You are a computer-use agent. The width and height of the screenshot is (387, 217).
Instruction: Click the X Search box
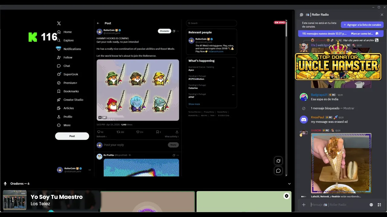tap(211, 23)
